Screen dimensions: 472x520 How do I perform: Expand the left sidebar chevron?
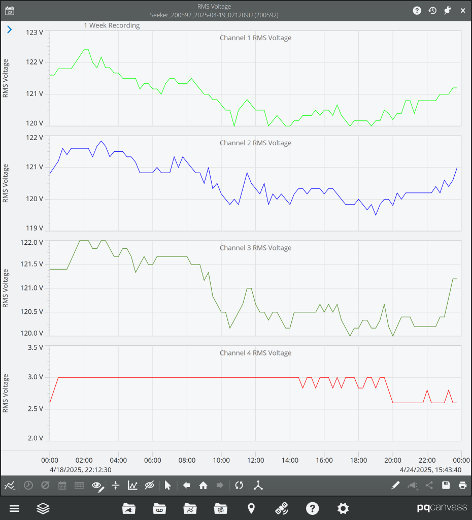coord(9,29)
